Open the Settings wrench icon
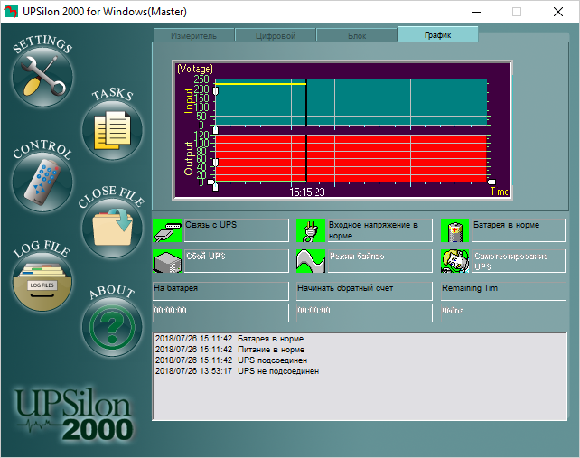 pos(42,77)
